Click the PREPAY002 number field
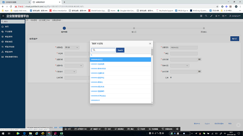The height and width of the screenshot is (136, 243). click(x=184, y=48)
